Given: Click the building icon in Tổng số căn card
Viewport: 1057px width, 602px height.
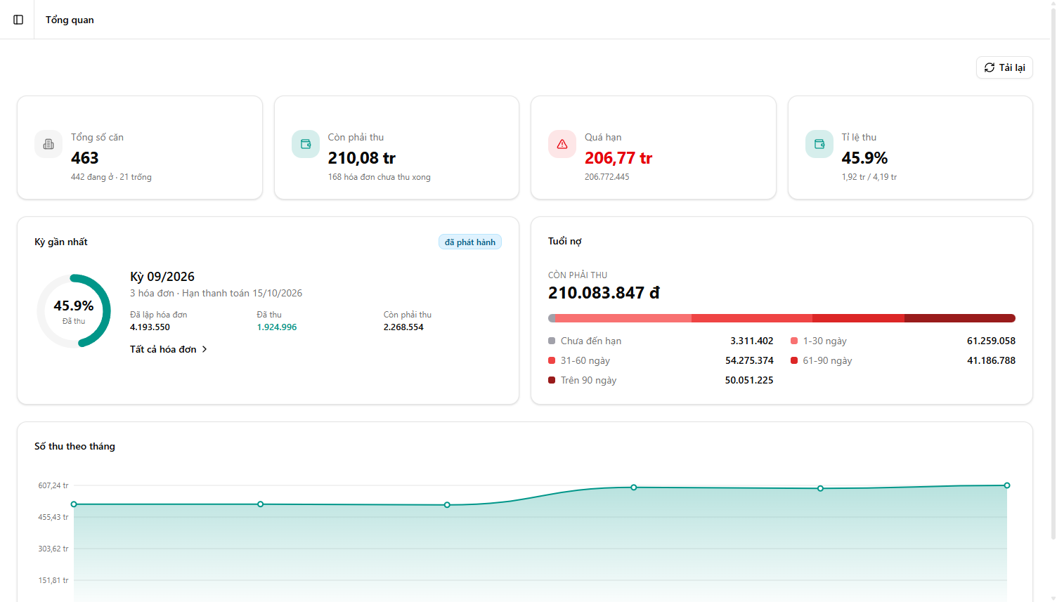Looking at the screenshot, I should 48,144.
